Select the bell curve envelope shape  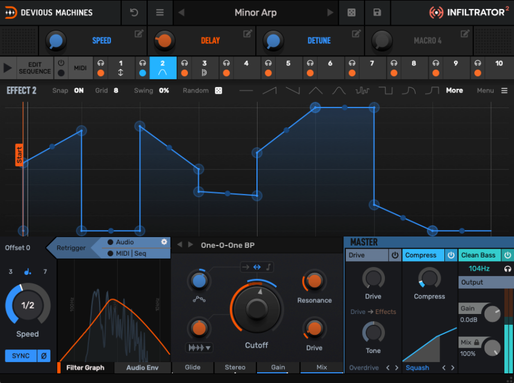click(x=339, y=91)
